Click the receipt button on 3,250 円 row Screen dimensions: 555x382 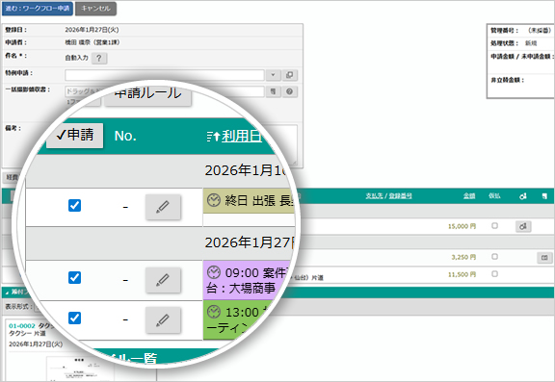click(544, 258)
